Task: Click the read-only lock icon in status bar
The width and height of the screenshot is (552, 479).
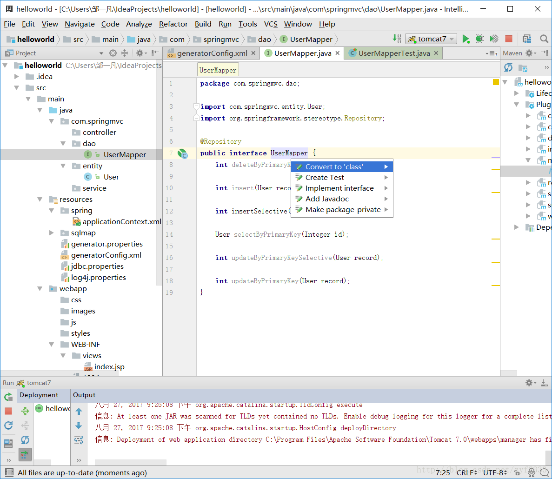Action: (518, 472)
